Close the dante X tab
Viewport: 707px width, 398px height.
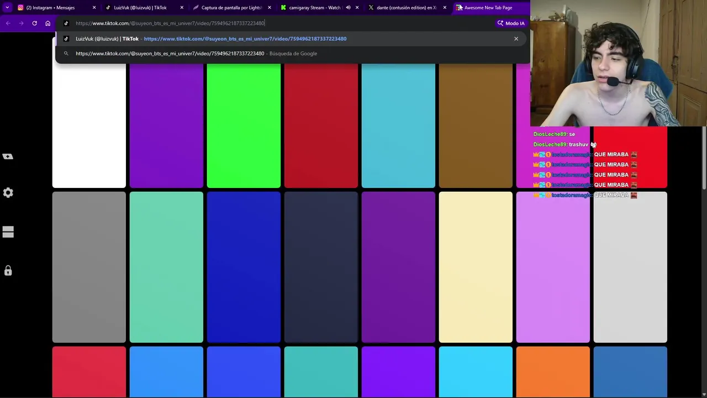[445, 8]
